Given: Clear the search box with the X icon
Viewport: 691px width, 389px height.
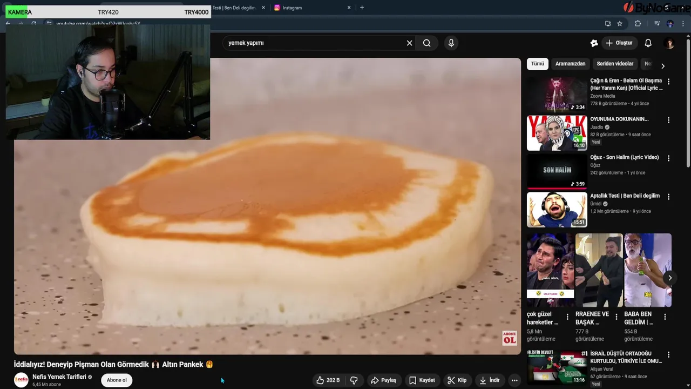Looking at the screenshot, I should click(x=409, y=43).
